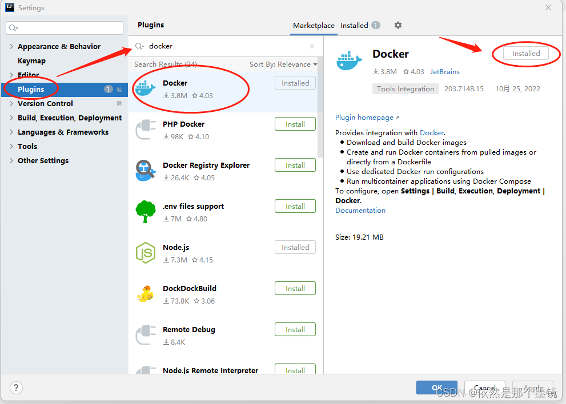Screen dimensions: 566x404
Task: Expand the Editor section
Action: (x=11, y=75)
